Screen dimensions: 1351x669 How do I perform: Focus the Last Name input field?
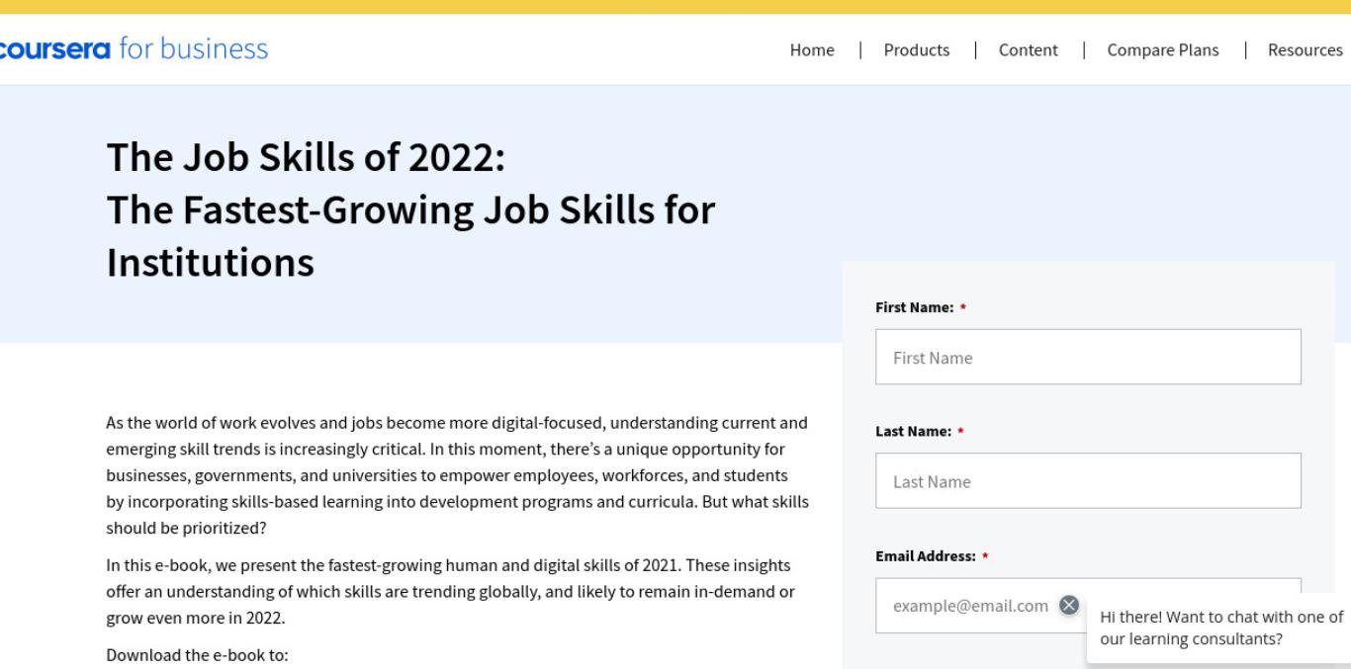(x=1088, y=481)
